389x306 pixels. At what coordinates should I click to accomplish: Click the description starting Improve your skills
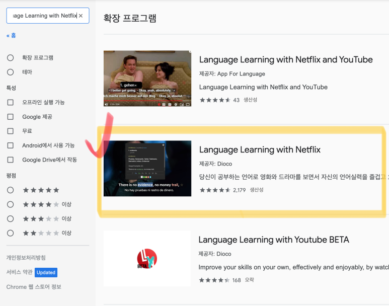point(294,267)
